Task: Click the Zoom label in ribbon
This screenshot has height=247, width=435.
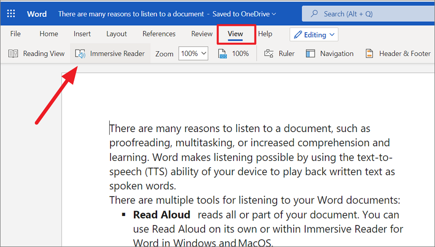Action: coord(164,54)
